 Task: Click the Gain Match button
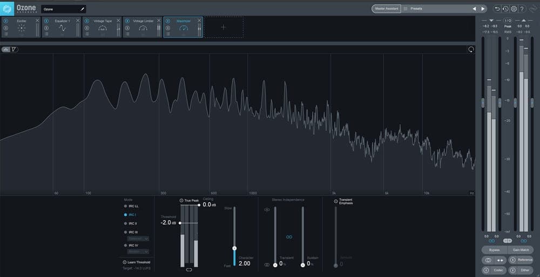521,250
